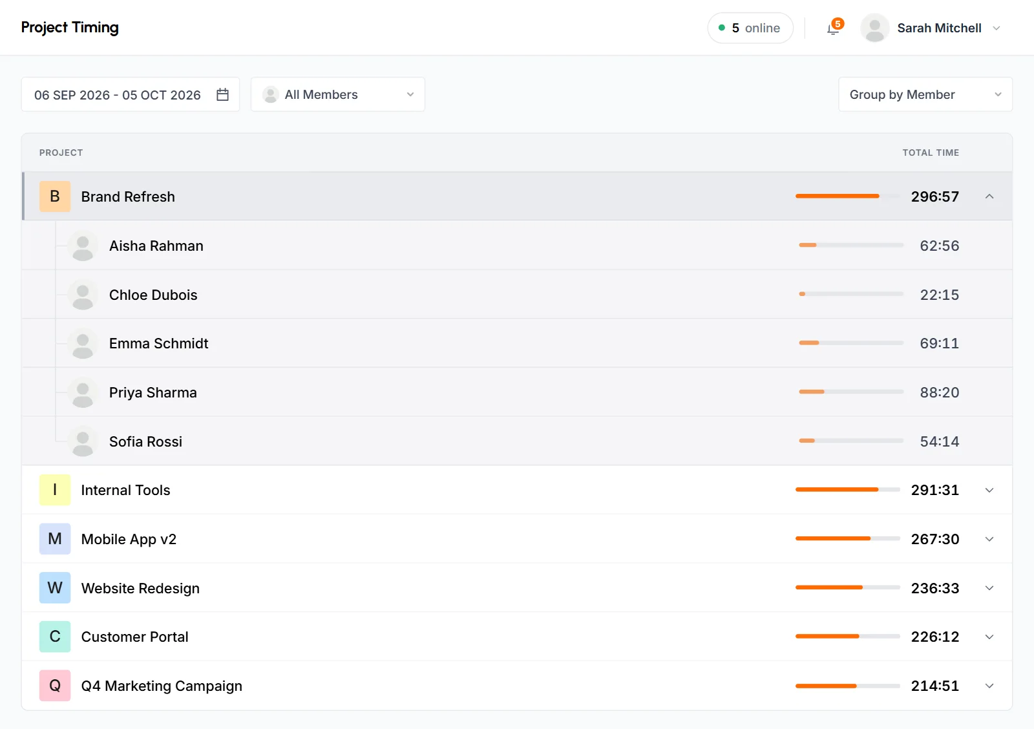Click Emma Schmidt's avatar

[83, 343]
